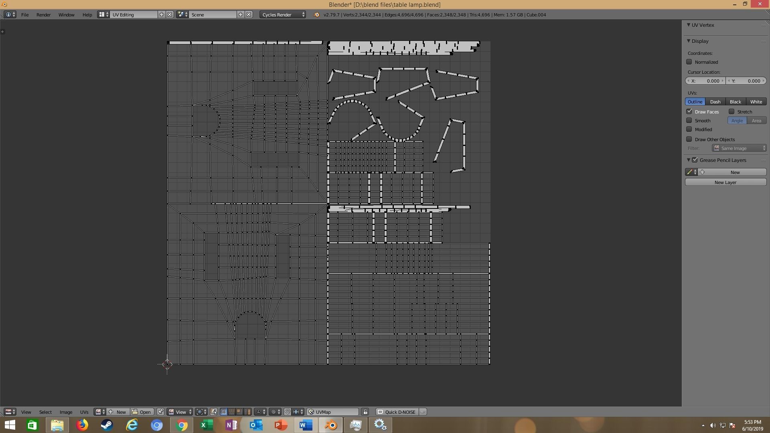Viewport: 770px width, 433px height.
Task: Select UV vertex selection mode icon
Action: coord(223,412)
